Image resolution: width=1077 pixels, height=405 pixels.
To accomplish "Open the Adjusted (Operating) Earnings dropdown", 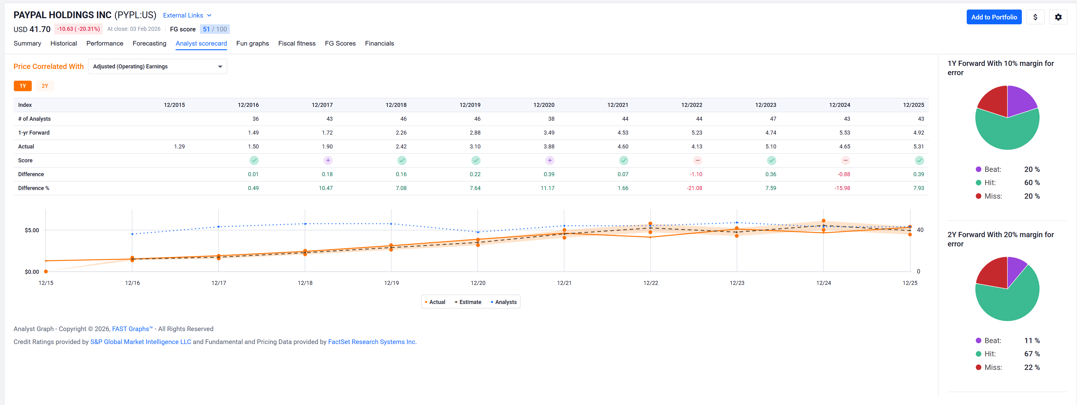I will (x=157, y=67).
